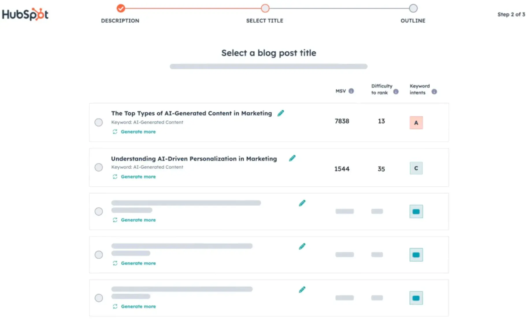Click 'Generate more' under the Top Types title

coord(138,132)
